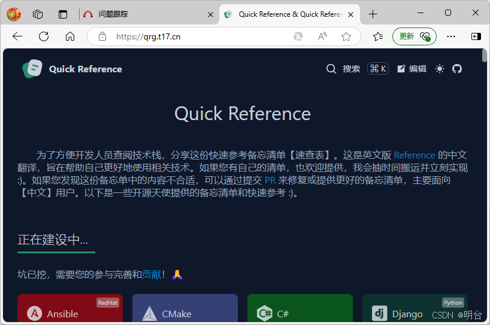
Task: Go back to previous page
Action: pyautogui.click(x=17, y=36)
